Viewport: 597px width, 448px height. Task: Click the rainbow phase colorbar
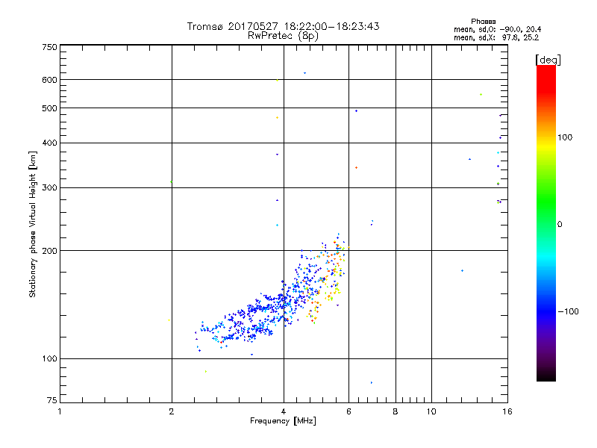546,223
